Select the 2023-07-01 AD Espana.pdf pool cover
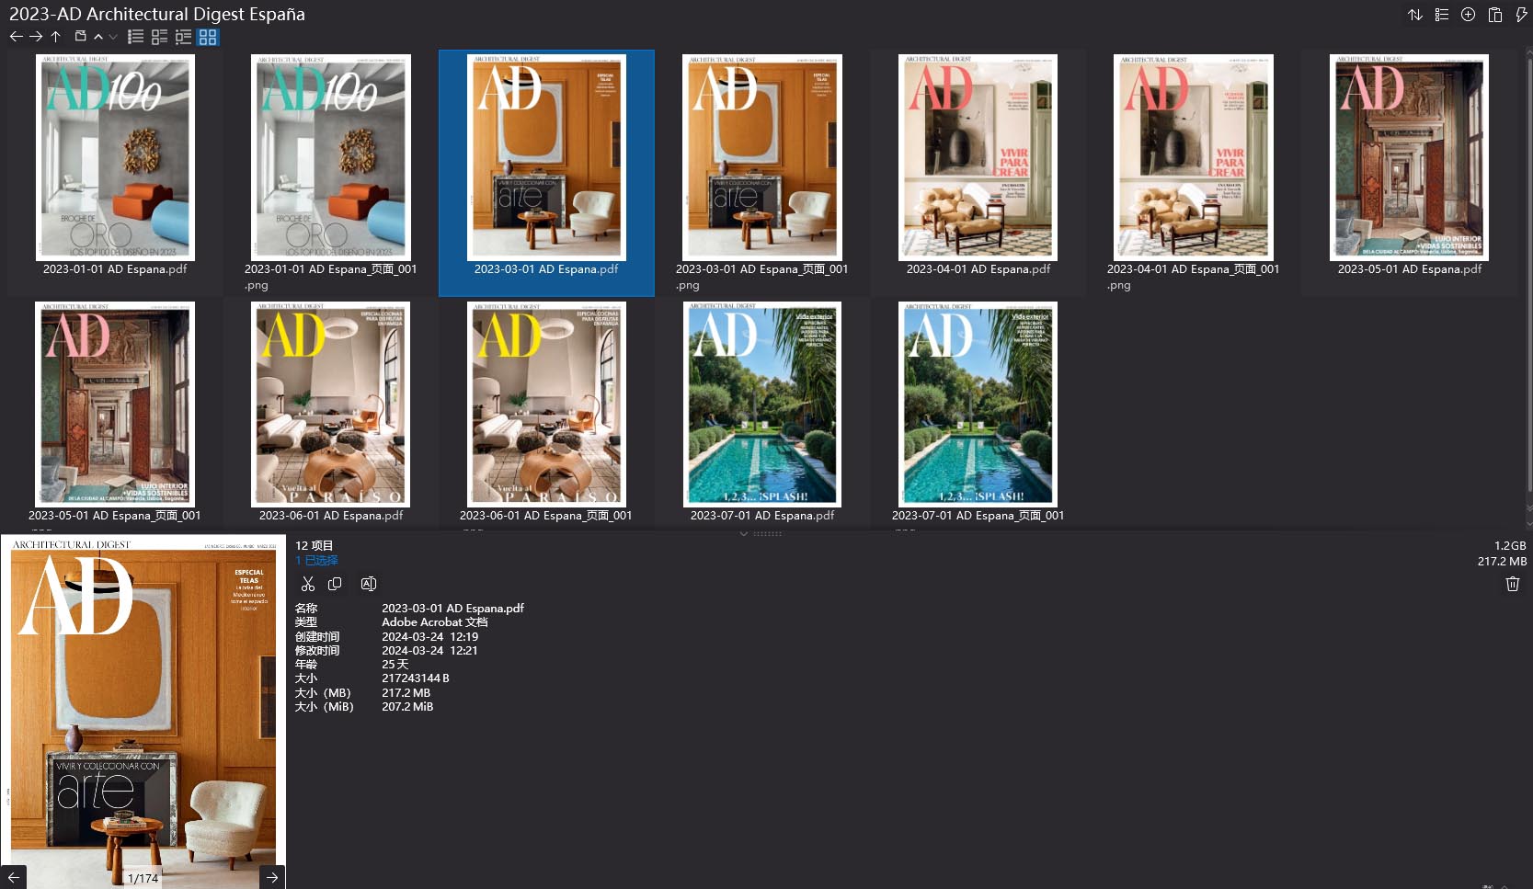This screenshot has height=889, width=1533. (761, 405)
